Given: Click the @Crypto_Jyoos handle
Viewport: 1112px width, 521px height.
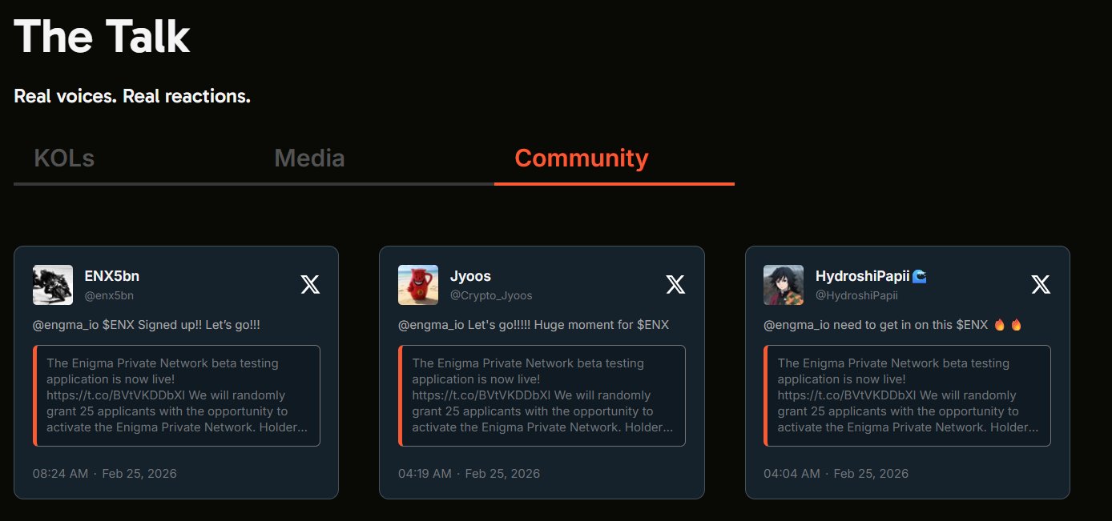Looking at the screenshot, I should click(491, 295).
